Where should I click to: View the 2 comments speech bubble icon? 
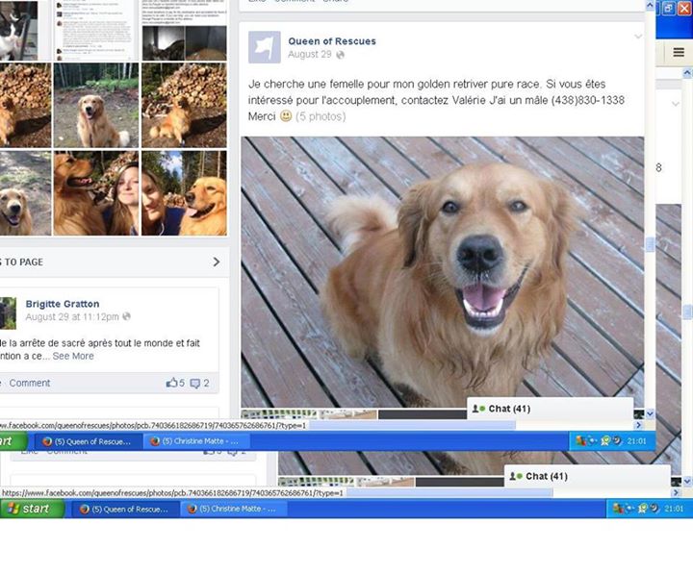pyautogui.click(x=194, y=384)
